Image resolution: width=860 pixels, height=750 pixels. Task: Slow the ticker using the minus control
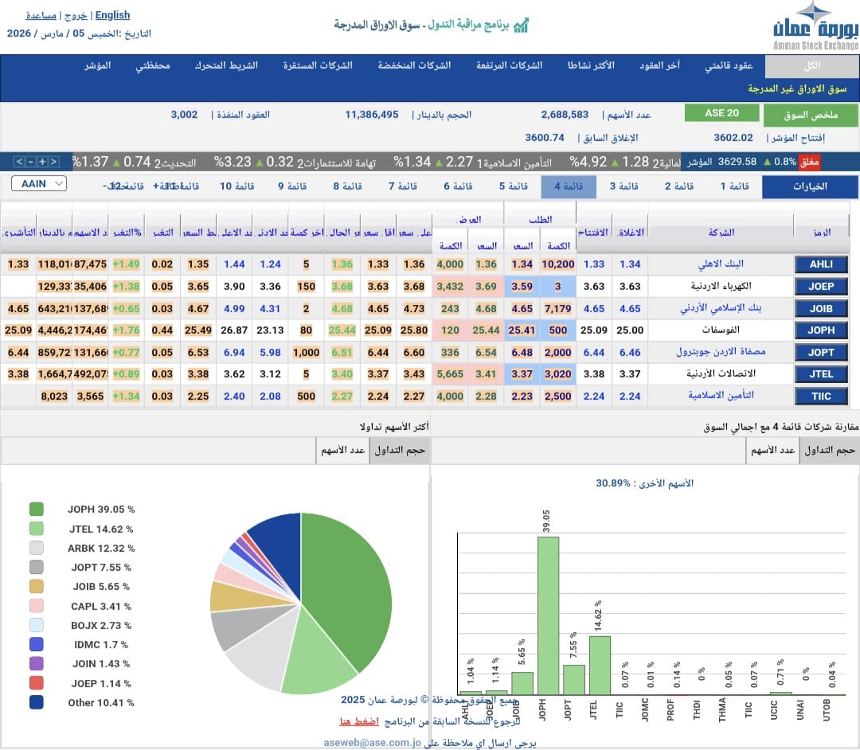point(30,162)
